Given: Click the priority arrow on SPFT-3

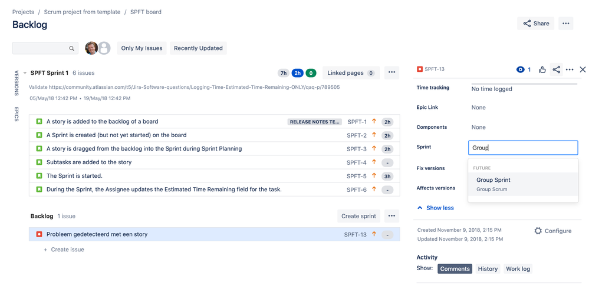Looking at the screenshot, I should point(374,148).
